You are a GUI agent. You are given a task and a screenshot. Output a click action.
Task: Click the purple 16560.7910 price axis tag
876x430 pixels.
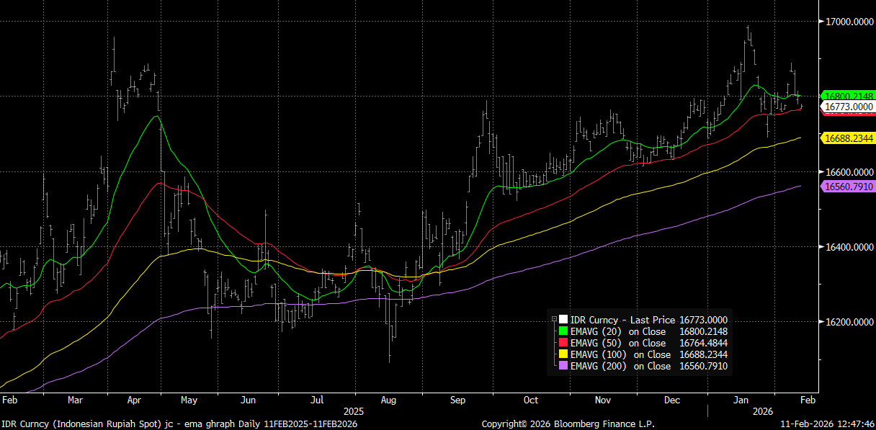[x=849, y=187]
